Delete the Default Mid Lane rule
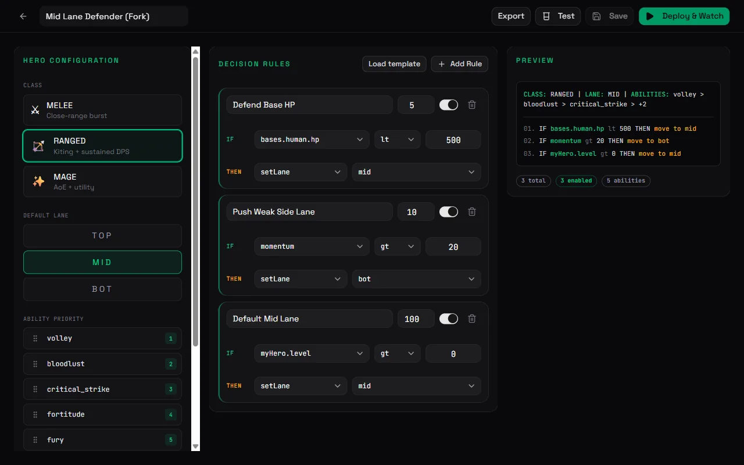This screenshot has width=744, height=465. click(472, 319)
